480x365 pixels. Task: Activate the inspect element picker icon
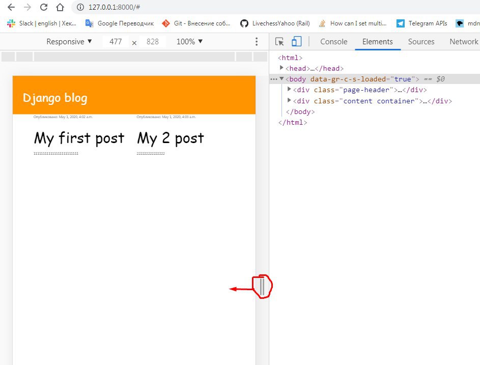279,41
